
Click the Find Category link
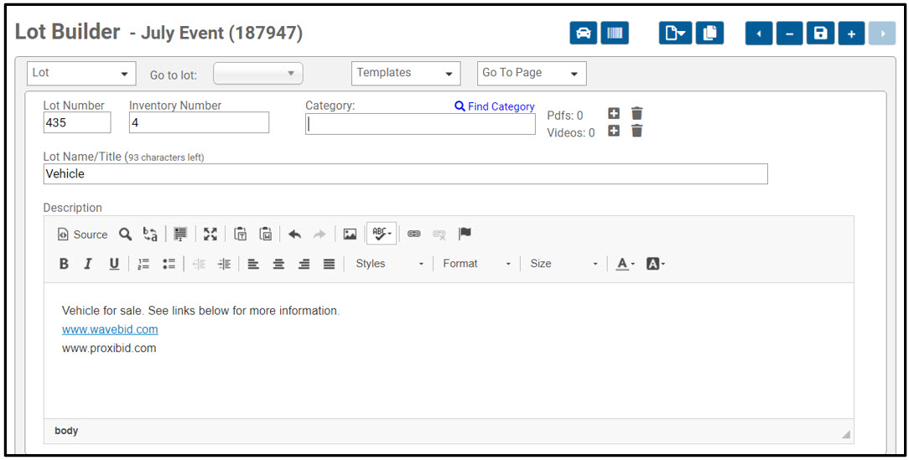pyautogui.click(x=495, y=106)
